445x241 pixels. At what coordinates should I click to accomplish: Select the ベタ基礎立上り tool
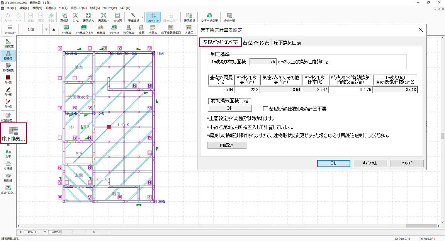coord(84,29)
